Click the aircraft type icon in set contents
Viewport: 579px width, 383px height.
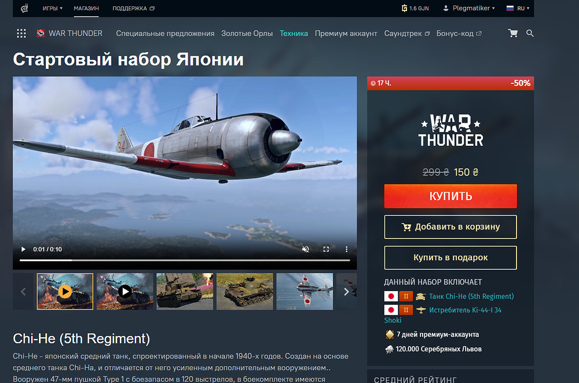click(x=420, y=310)
